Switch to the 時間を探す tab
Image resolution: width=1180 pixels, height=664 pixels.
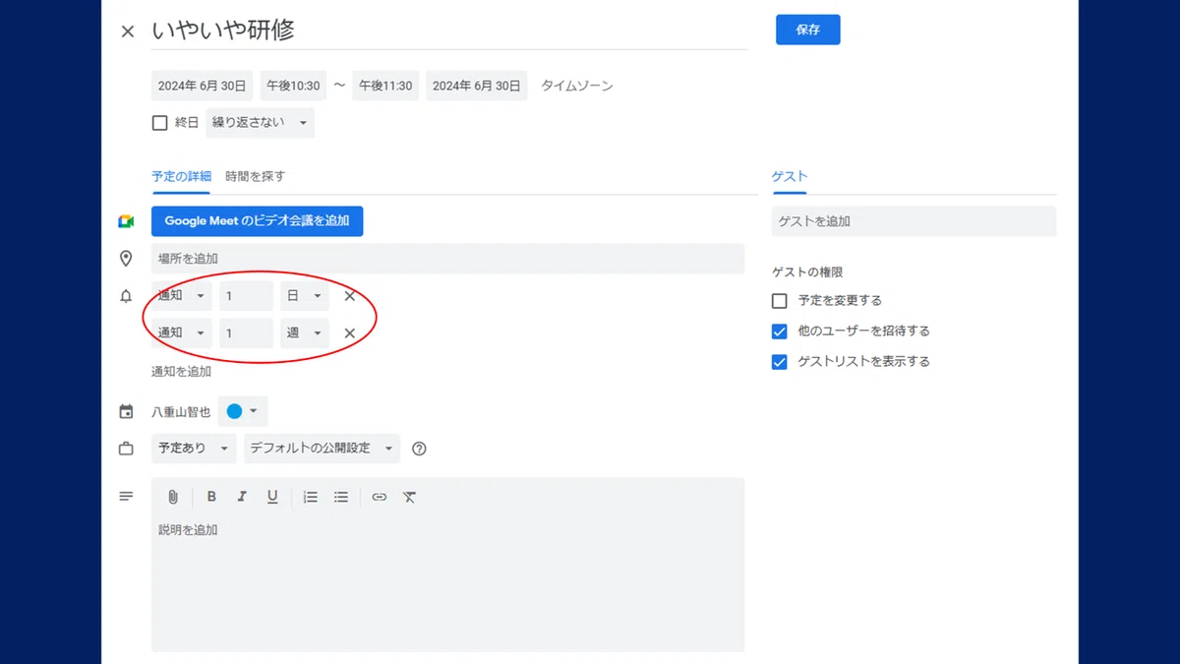coord(255,177)
